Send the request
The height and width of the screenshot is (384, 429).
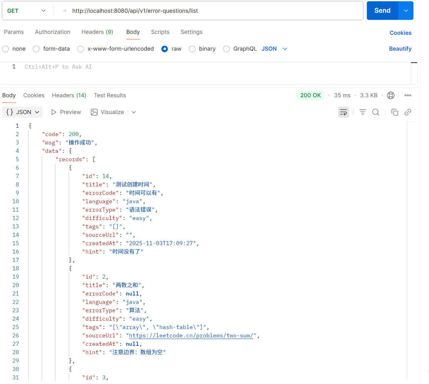click(x=382, y=11)
